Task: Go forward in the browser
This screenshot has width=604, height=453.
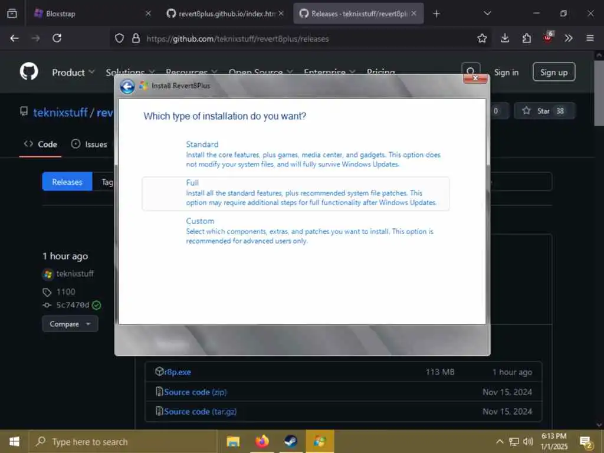Action: (36, 38)
